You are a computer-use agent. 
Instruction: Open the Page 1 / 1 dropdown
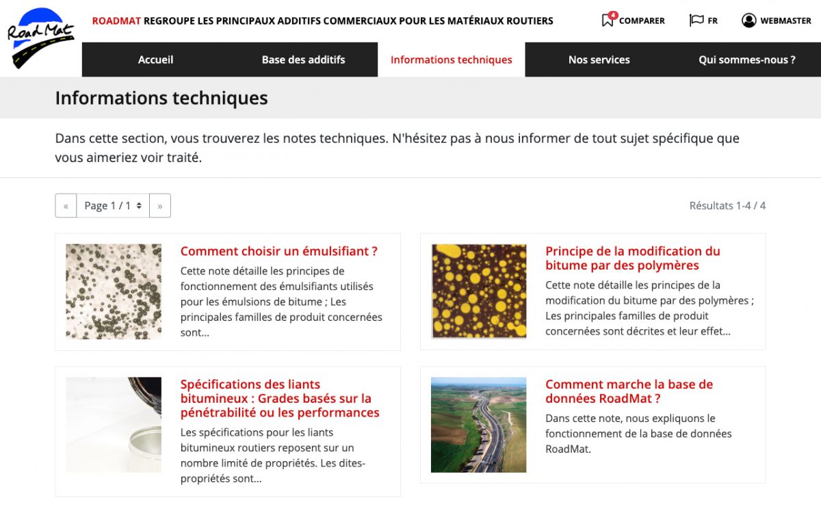(x=113, y=206)
